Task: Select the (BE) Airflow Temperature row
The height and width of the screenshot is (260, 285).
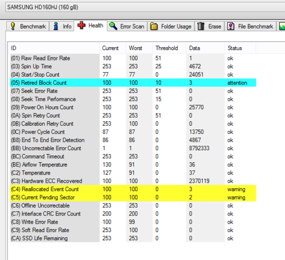Action: coord(133,164)
